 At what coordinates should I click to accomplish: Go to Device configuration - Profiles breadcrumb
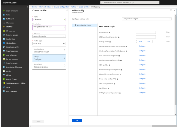click(65, 7)
